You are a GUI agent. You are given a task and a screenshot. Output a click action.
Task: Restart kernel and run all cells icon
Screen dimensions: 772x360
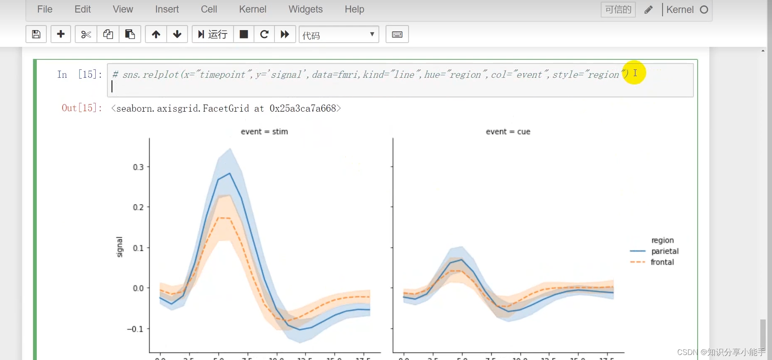[285, 34]
